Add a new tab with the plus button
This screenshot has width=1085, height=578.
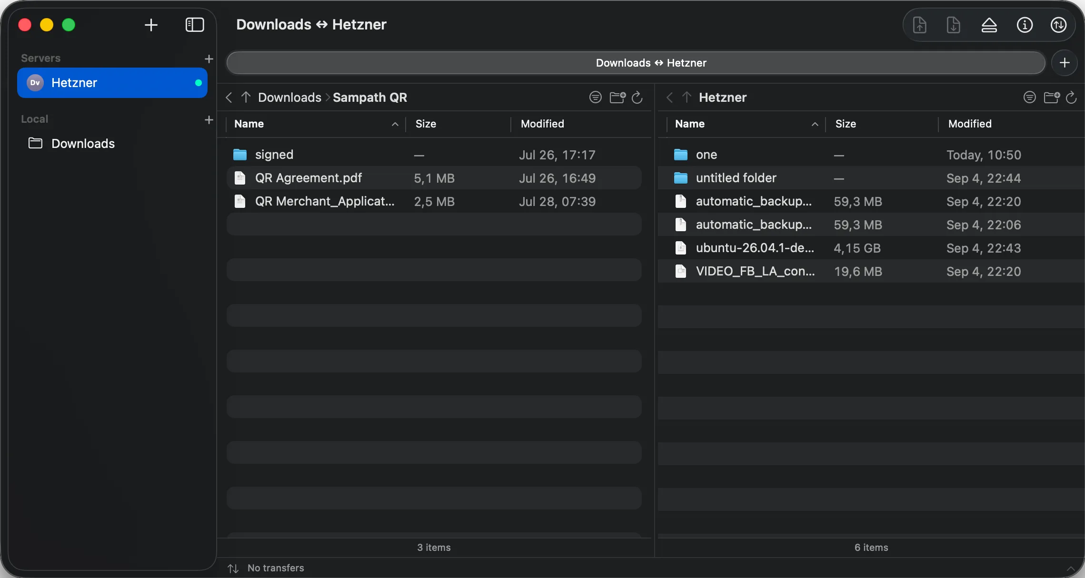[1065, 63]
